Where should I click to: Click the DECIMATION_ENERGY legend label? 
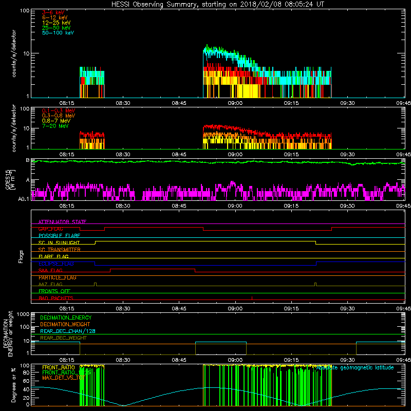(66, 317)
